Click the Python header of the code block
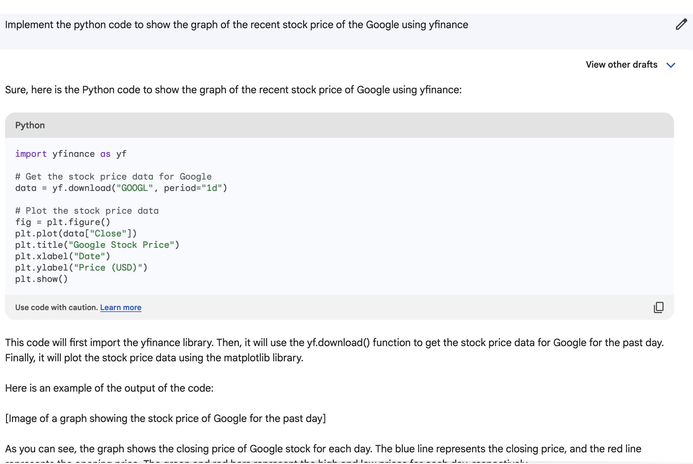This screenshot has width=693, height=464. click(30, 125)
